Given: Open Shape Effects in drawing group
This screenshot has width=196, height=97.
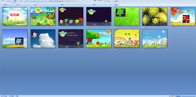Looking at the screenshot, I should (108, 1).
